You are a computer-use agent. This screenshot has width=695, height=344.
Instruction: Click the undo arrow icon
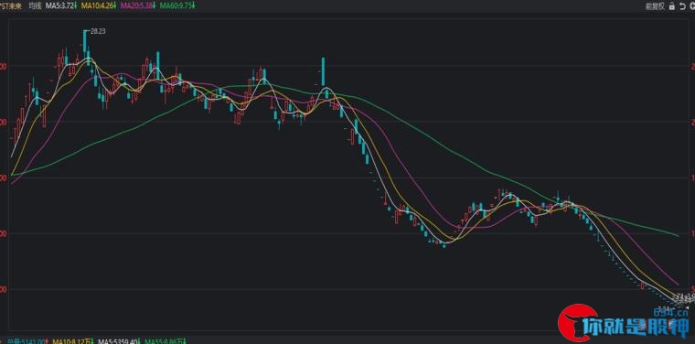683,5
